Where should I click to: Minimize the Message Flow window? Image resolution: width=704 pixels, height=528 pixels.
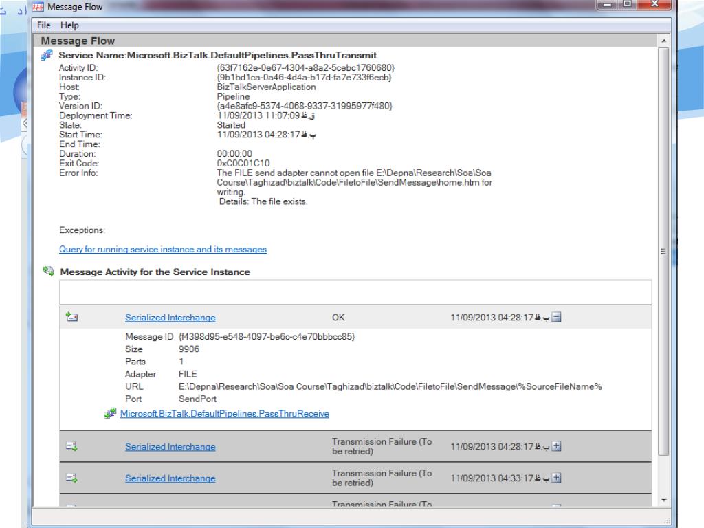(607, 5)
